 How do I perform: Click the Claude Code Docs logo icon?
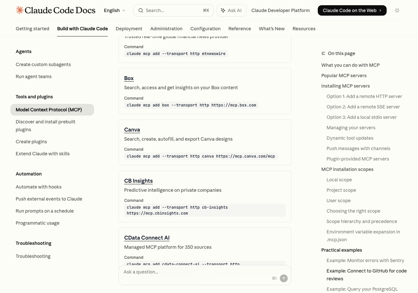[x=20, y=10]
